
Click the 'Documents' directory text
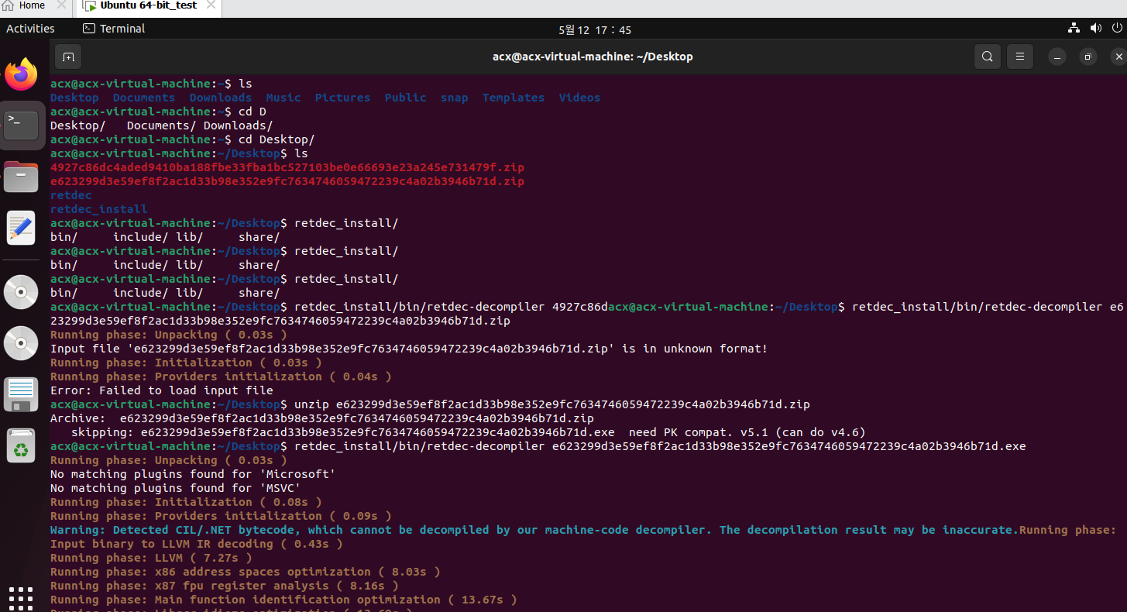(x=144, y=98)
